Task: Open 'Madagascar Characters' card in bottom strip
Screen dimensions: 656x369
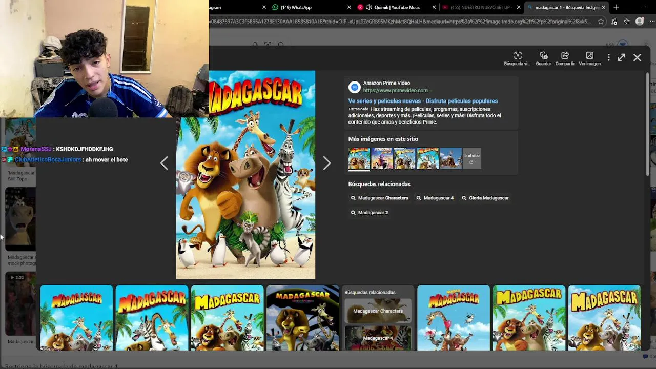Action: (x=378, y=311)
